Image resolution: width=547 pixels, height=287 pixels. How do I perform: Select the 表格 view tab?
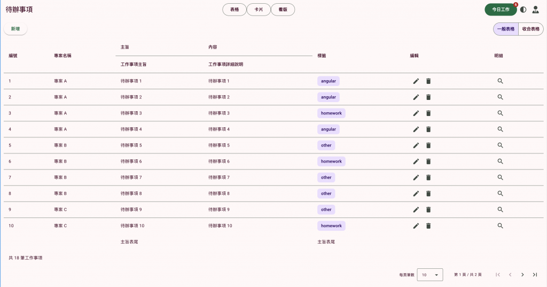coord(235,10)
